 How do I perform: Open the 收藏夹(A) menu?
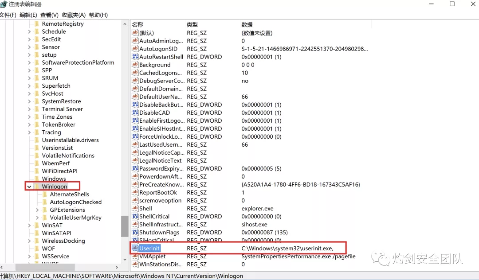click(74, 15)
